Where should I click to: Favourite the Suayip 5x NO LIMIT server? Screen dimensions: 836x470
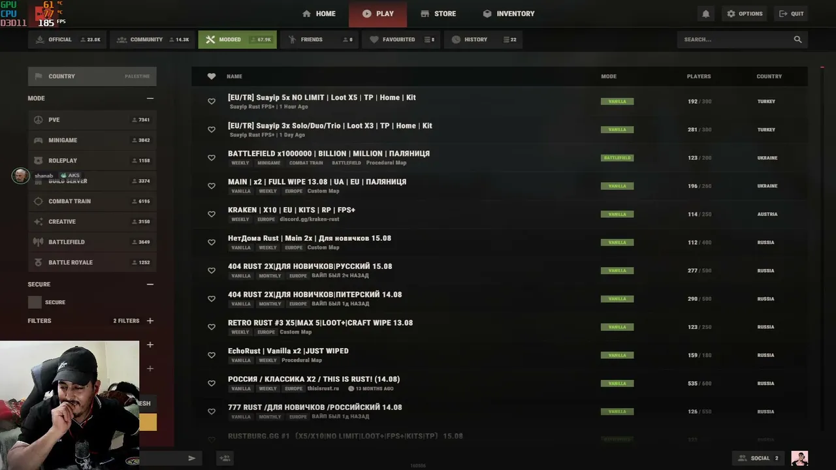(x=212, y=102)
